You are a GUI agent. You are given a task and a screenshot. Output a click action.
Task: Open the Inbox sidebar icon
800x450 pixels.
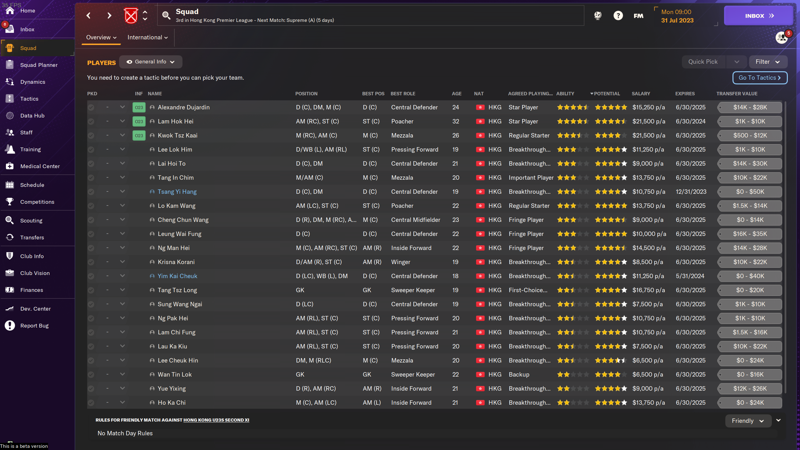tap(10, 29)
